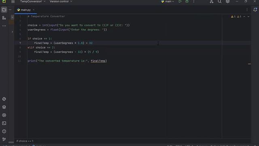Click the second weak-warning indicator

pyautogui.click(x=239, y=17)
